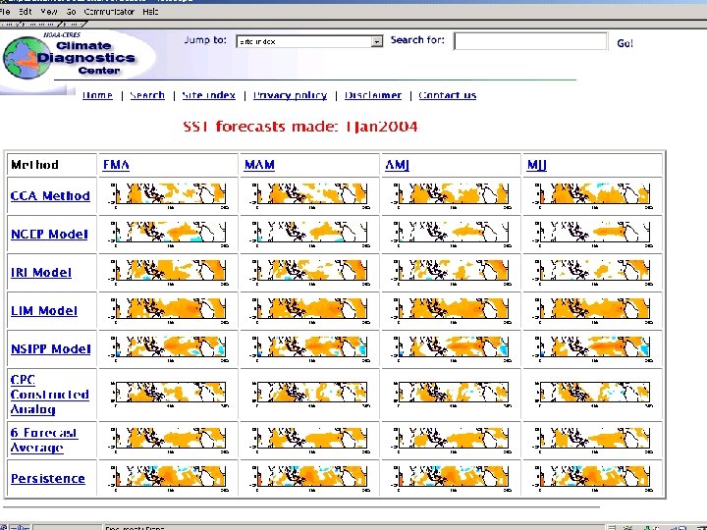View the NSIPP Model MJJ forecast map
Image resolution: width=707 pixels, height=530 pixels.
592,348
